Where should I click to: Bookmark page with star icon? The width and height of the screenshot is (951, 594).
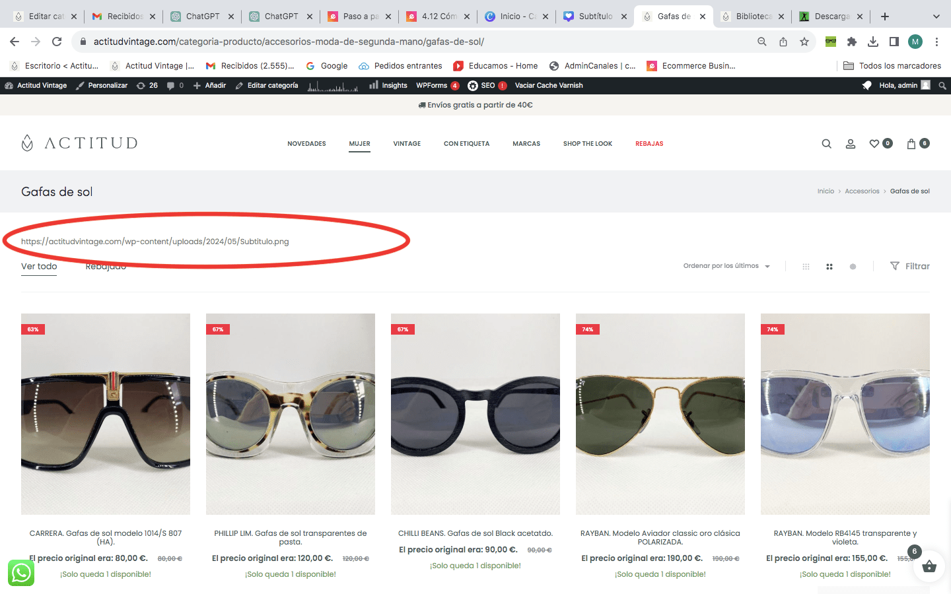804,42
